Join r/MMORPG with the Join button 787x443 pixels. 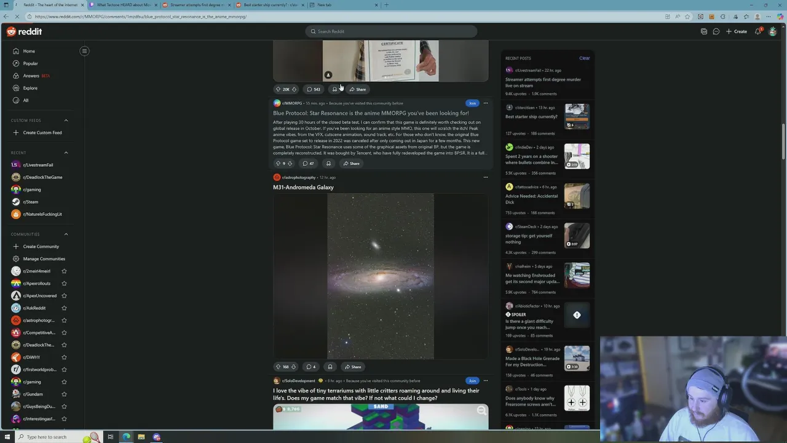(472, 103)
